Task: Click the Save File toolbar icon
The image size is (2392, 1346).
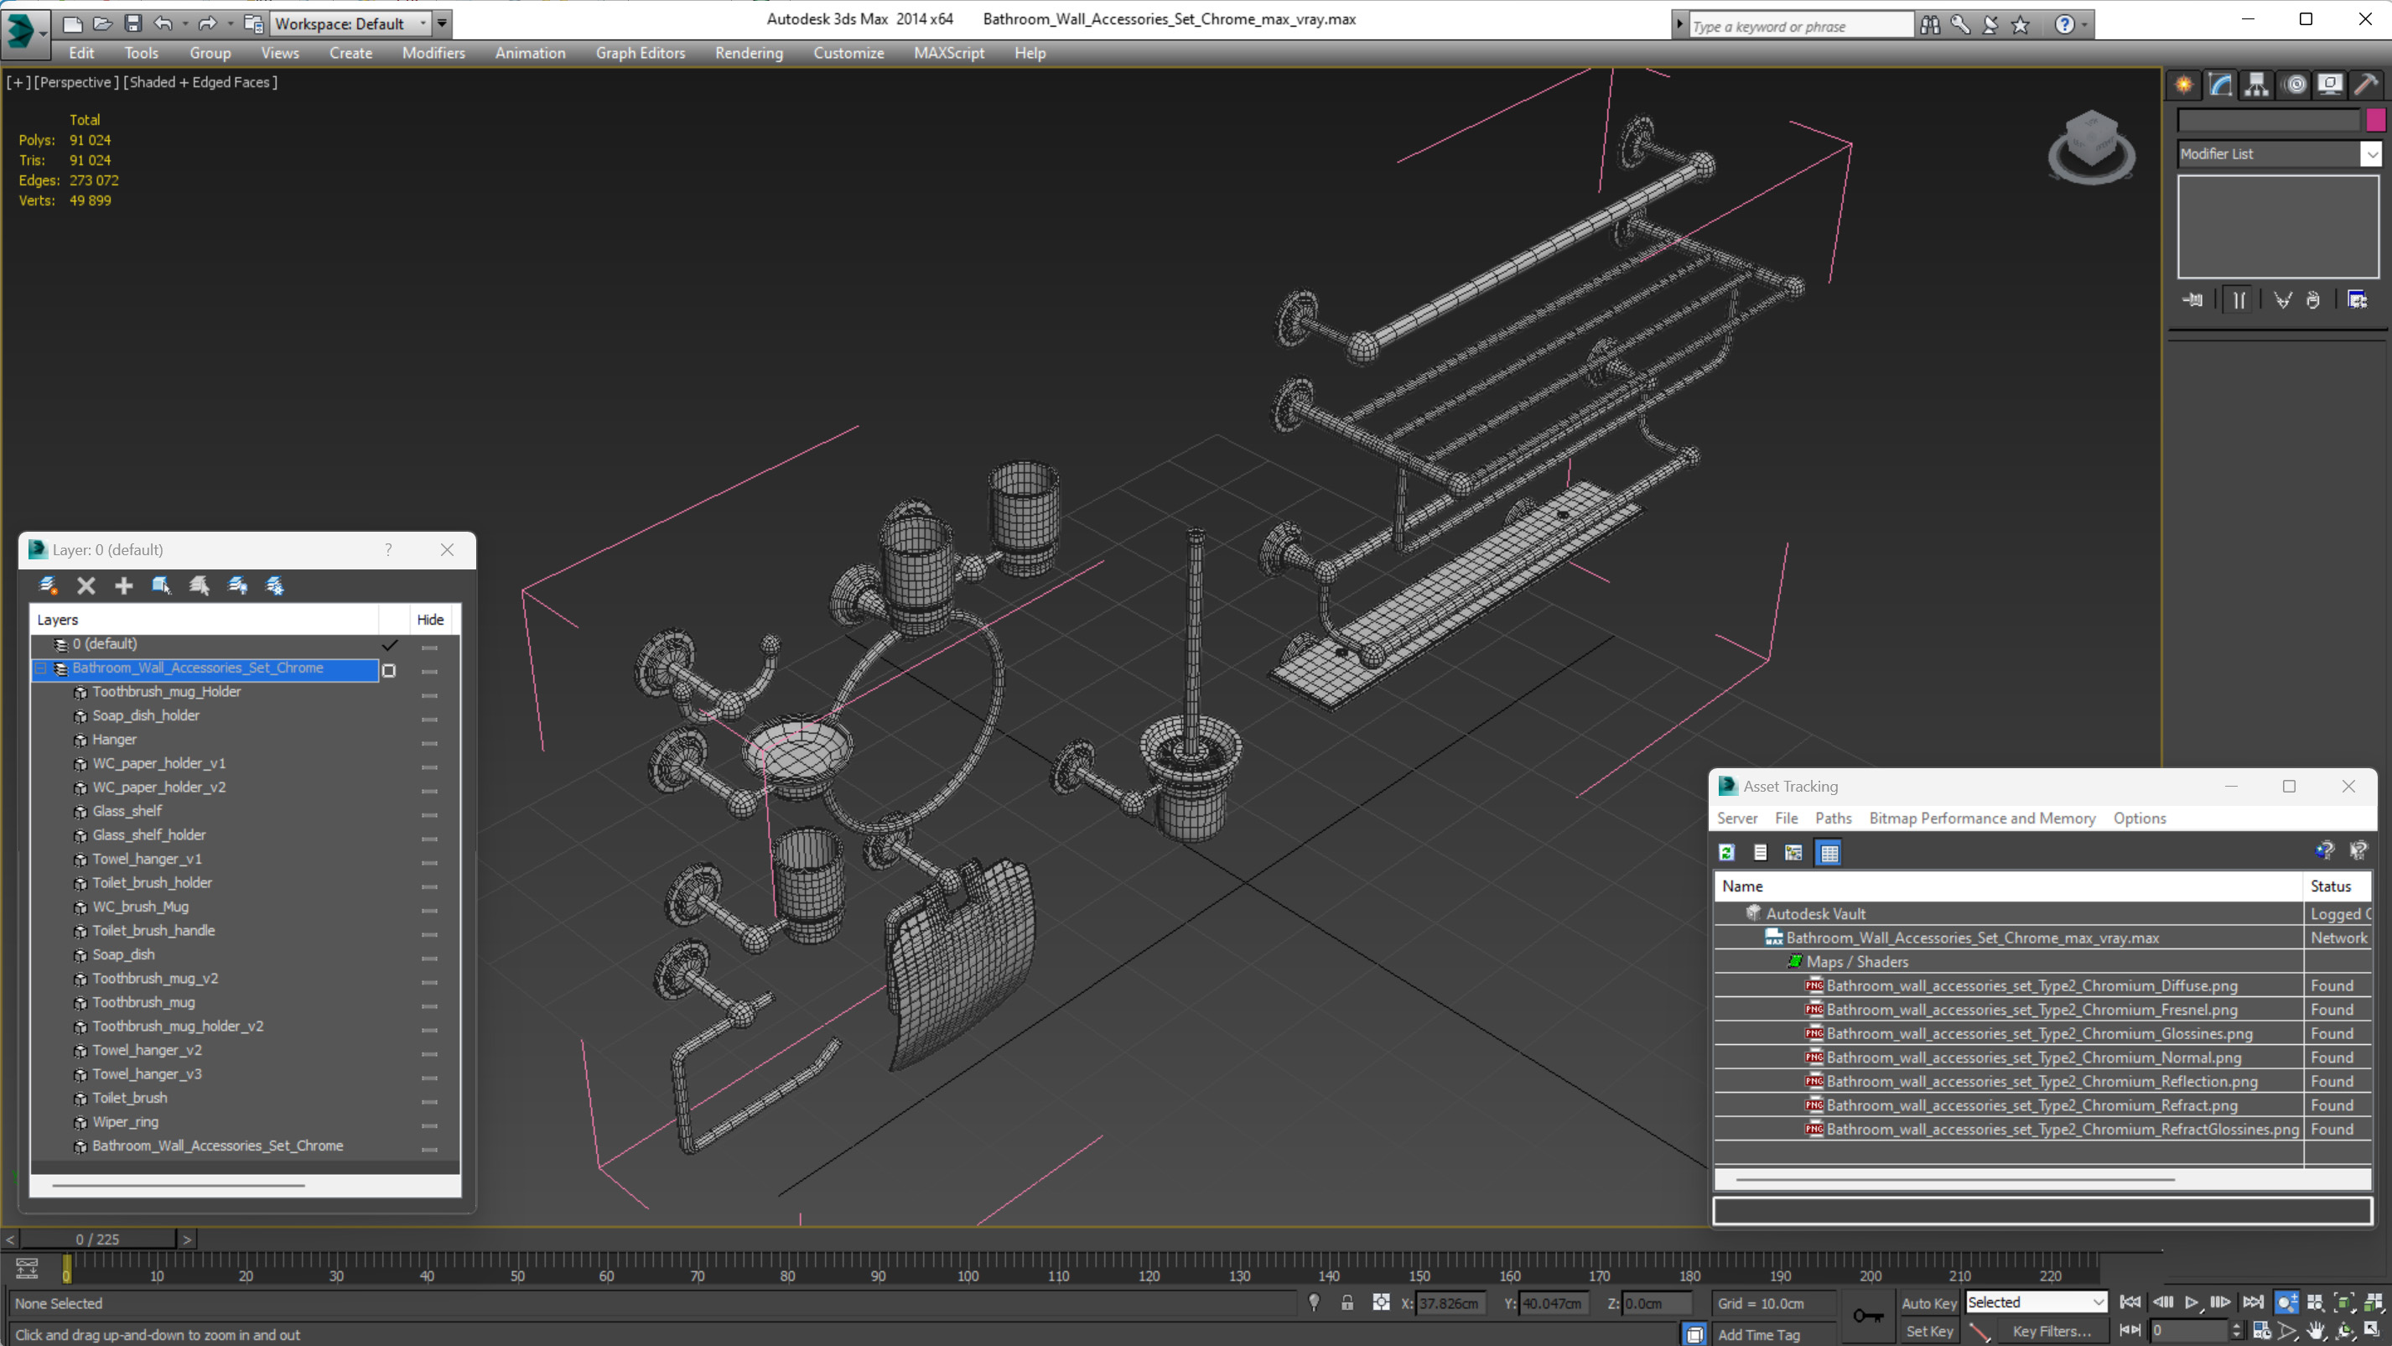Action: pos(132,23)
